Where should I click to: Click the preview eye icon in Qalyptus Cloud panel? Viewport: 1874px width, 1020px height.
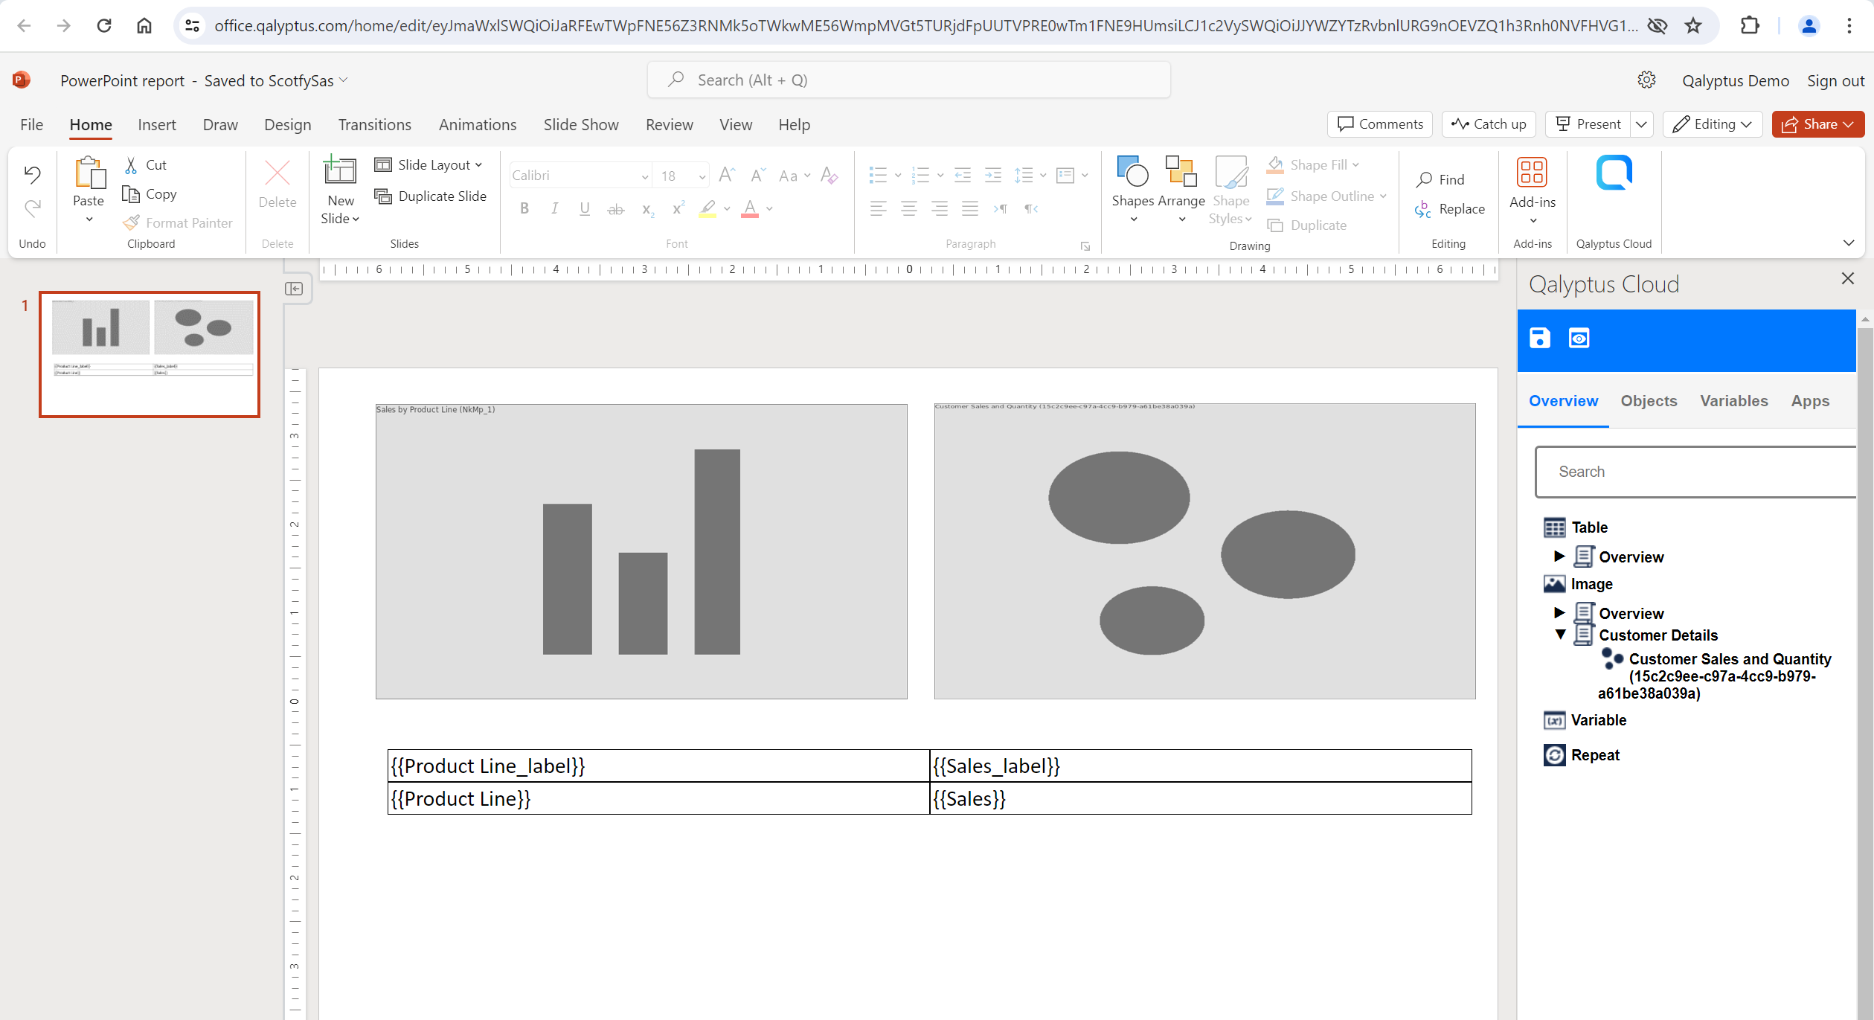pyautogui.click(x=1579, y=339)
